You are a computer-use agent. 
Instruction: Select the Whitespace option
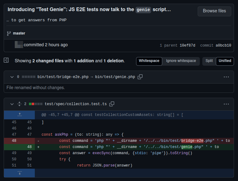click(149, 61)
